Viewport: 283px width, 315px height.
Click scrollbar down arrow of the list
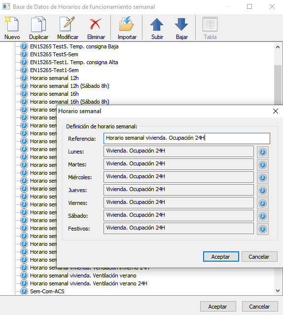[278, 290]
